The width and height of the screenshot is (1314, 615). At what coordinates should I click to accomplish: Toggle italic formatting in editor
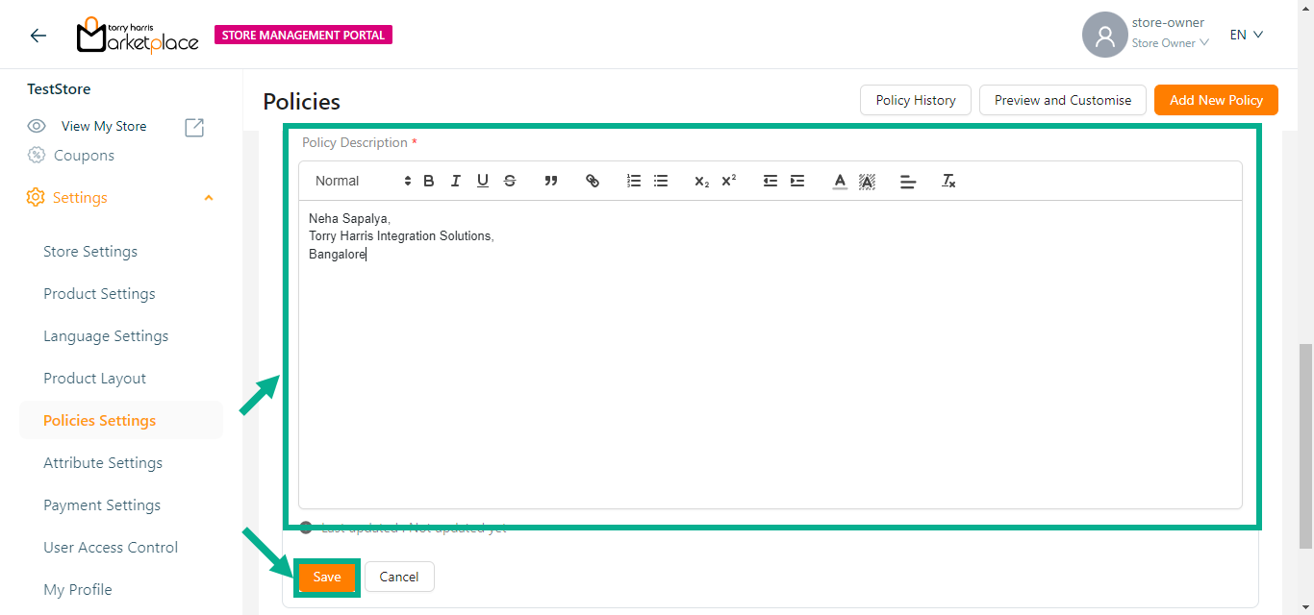[x=456, y=181]
